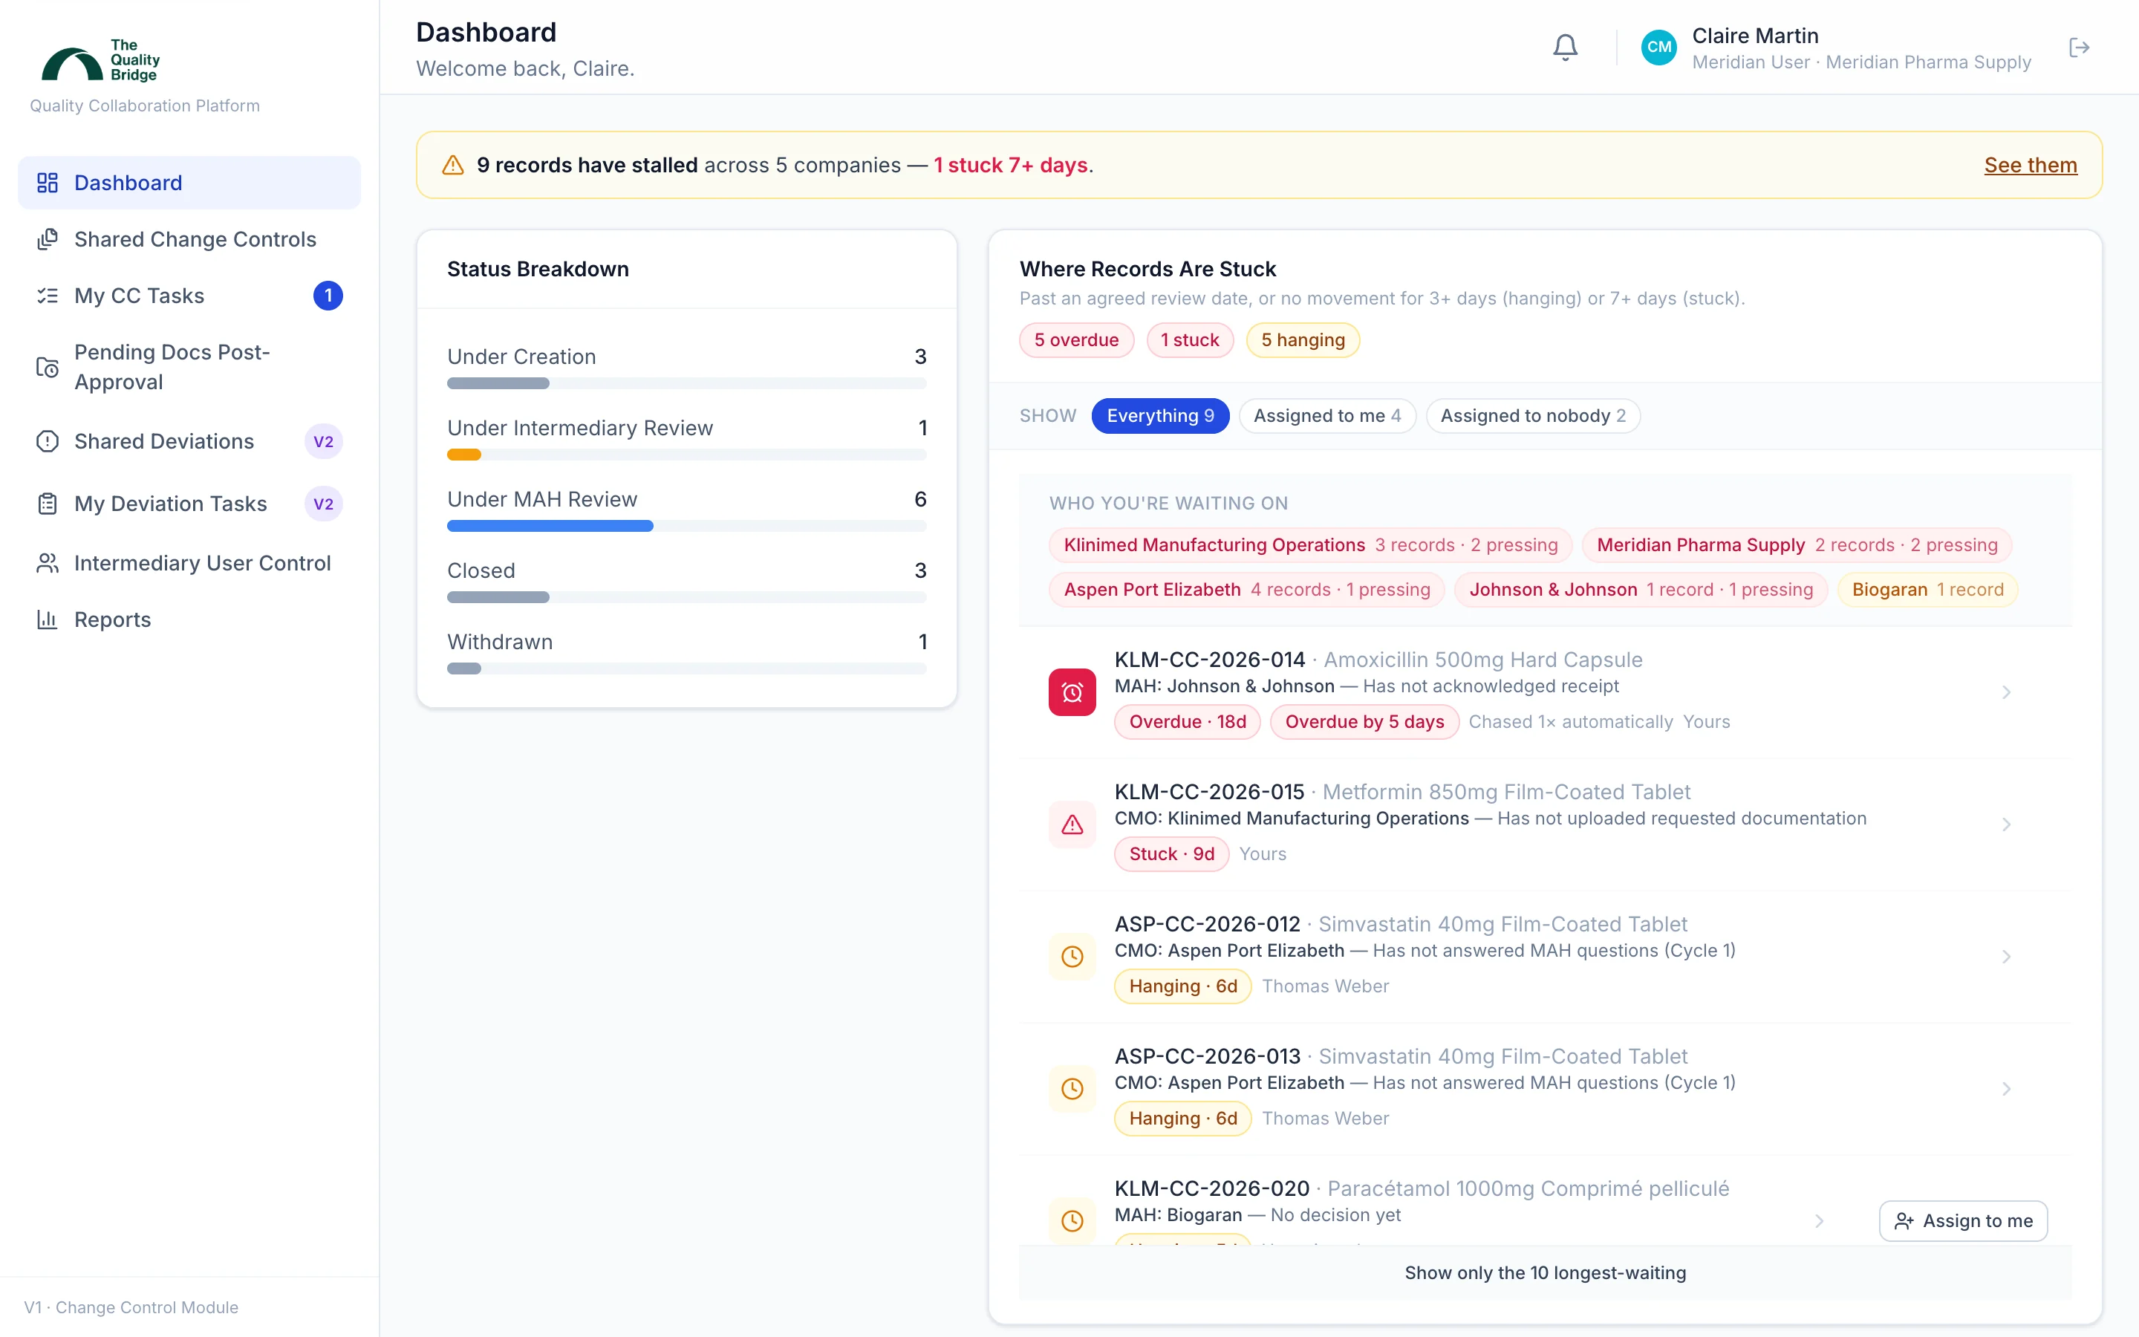Viewport: 2139px width, 1337px height.
Task: Expand KLM-CC-2026-020 row chevron
Action: point(1819,1221)
